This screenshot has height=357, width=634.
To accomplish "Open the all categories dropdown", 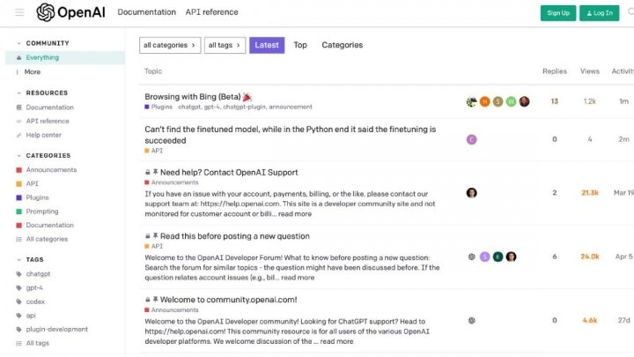I will click(x=170, y=45).
